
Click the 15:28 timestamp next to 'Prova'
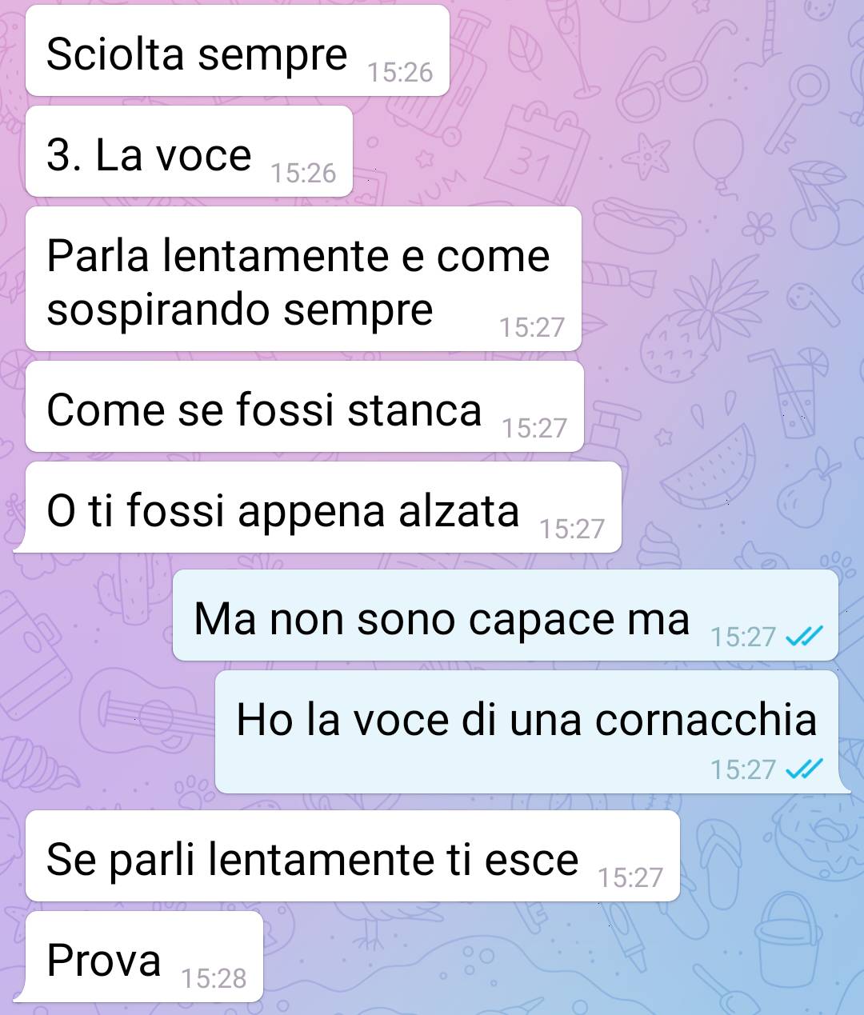pos(214,979)
